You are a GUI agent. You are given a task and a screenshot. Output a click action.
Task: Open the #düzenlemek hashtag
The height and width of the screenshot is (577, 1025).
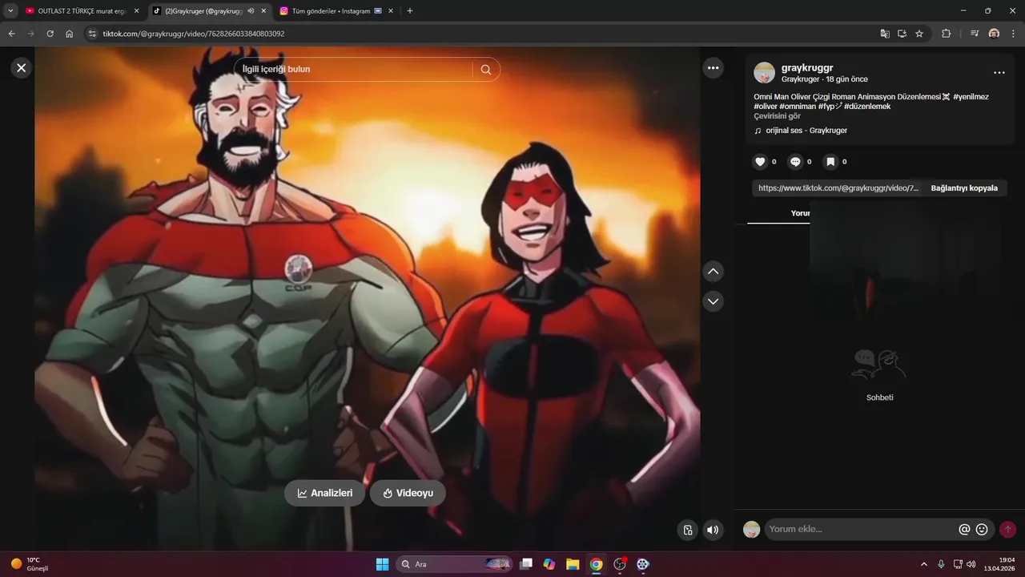coord(867,107)
